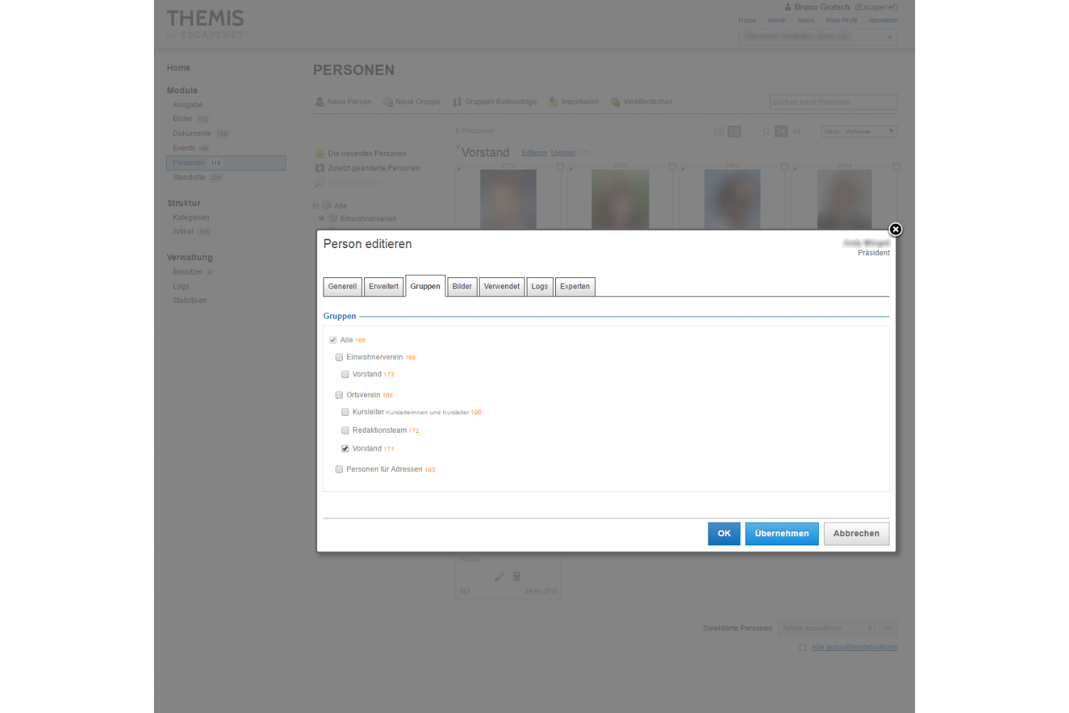Image resolution: width=1069 pixels, height=713 pixels.
Task: Tick Personen für Adressen checkbox
Action: click(339, 469)
